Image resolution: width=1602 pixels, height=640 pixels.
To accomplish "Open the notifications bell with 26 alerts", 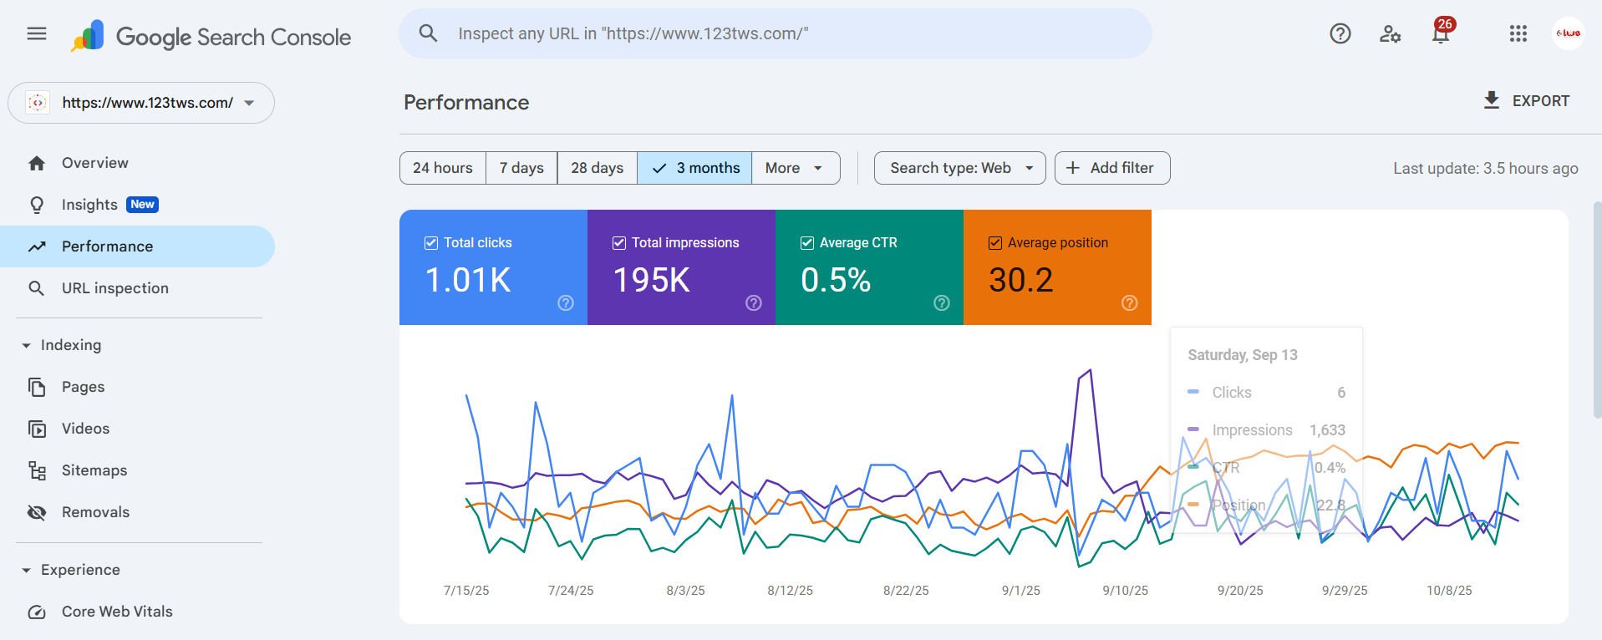I will (1440, 34).
